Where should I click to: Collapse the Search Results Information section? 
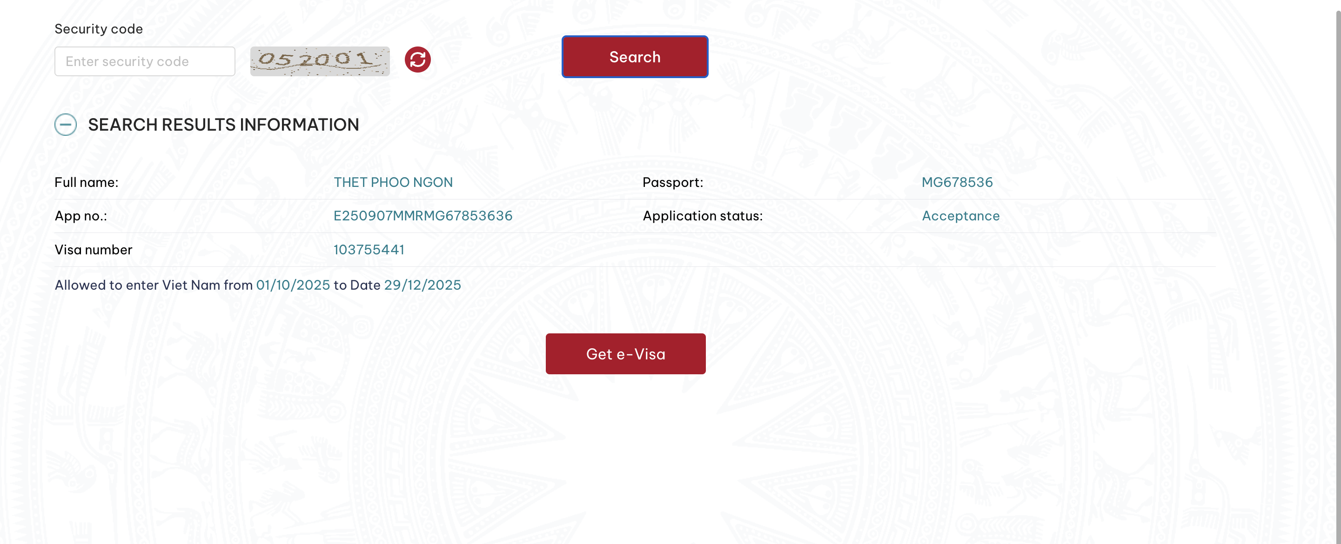click(x=66, y=125)
